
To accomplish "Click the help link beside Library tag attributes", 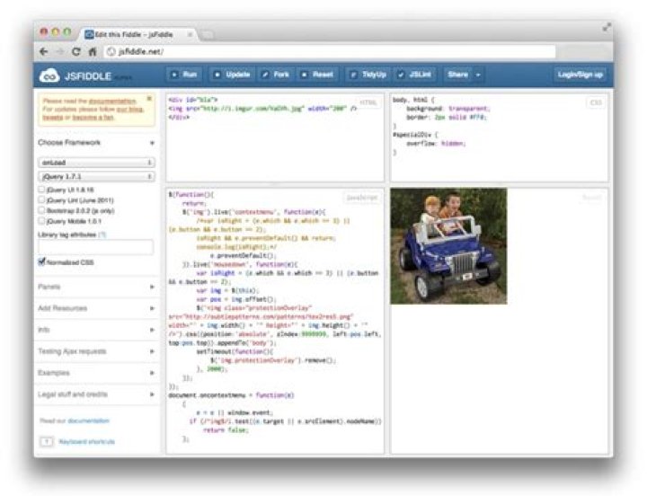I will pyautogui.click(x=102, y=234).
